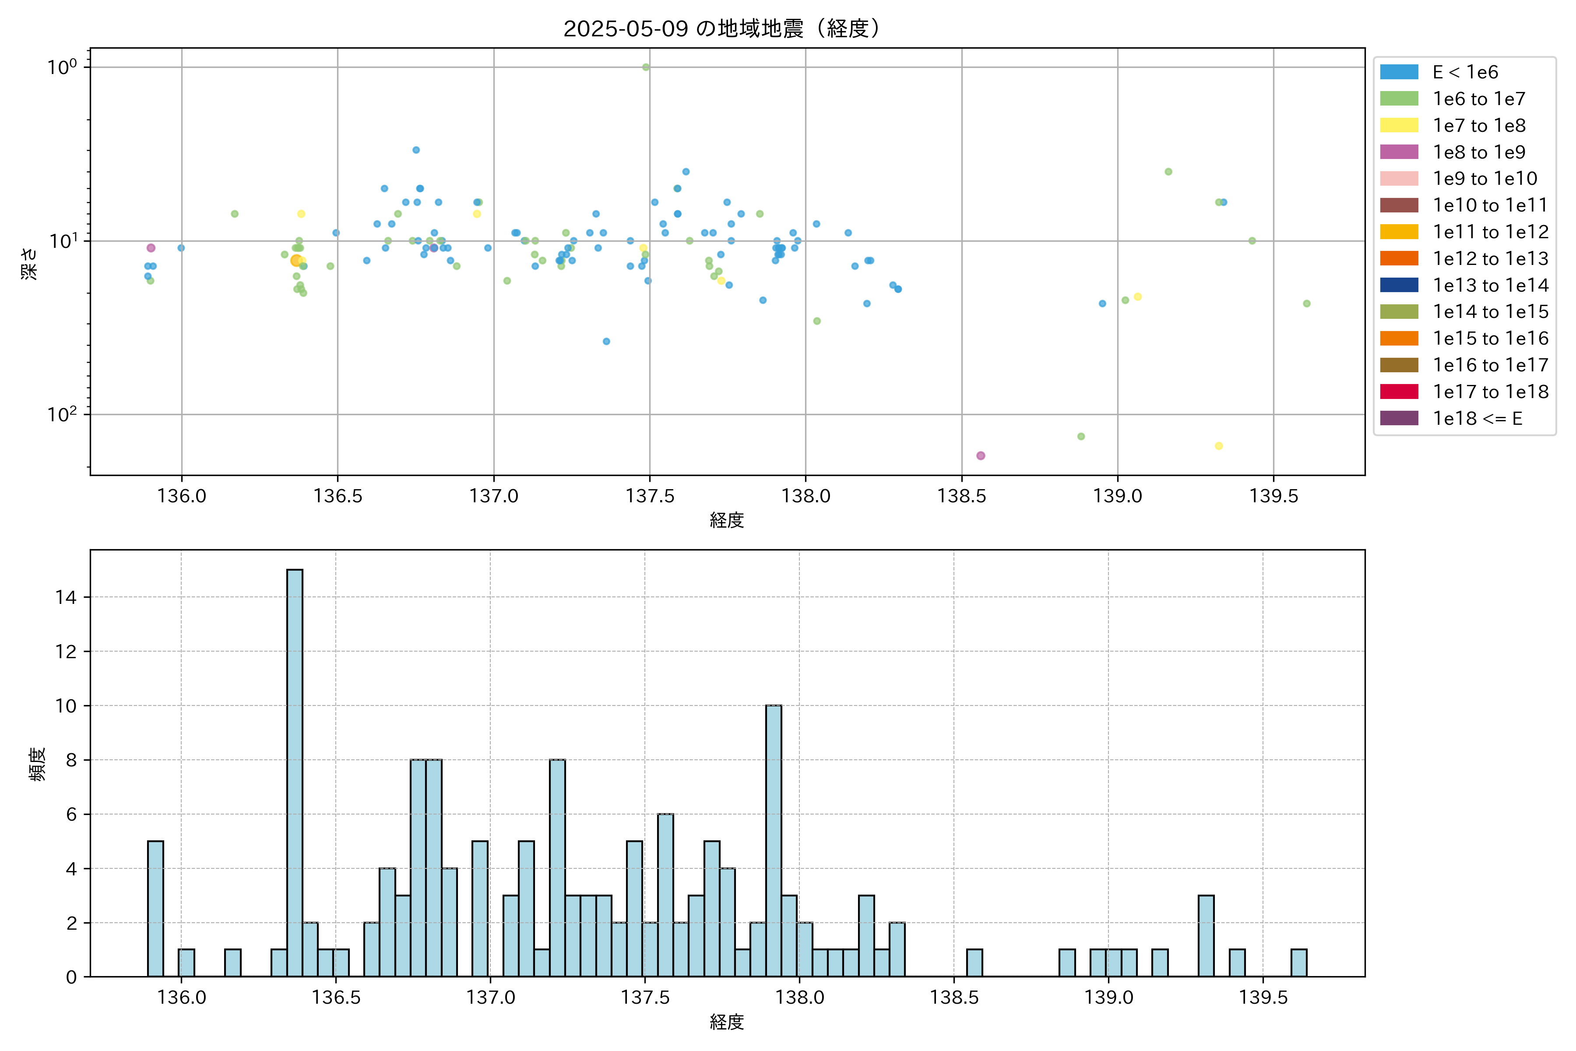Click the leftmost histogram bar of height 5
Screen dimensions: 1576x1051
pos(155,908)
